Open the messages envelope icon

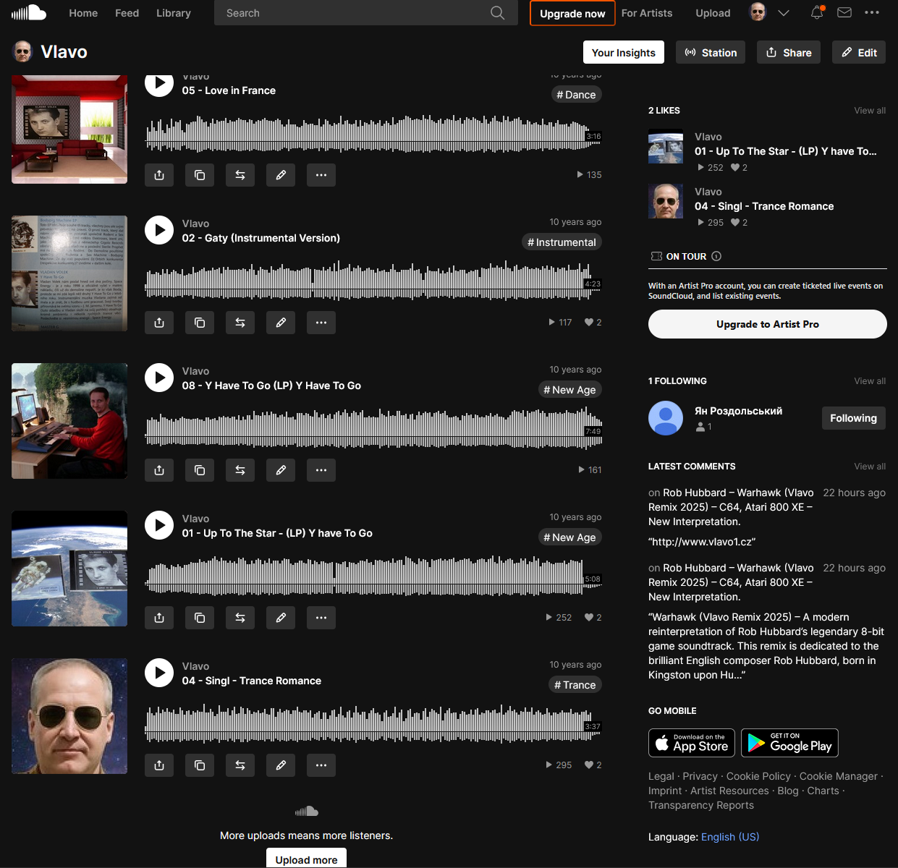pos(844,12)
